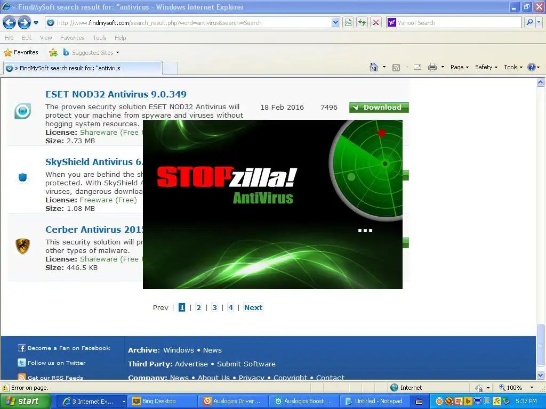Open the Safety dropdown menu

pos(486,67)
